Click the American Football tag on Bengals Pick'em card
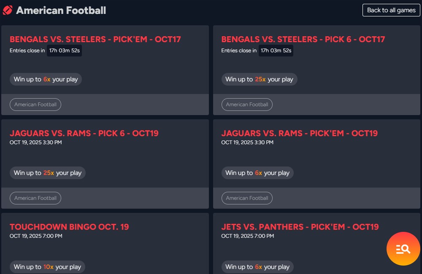 35,104
